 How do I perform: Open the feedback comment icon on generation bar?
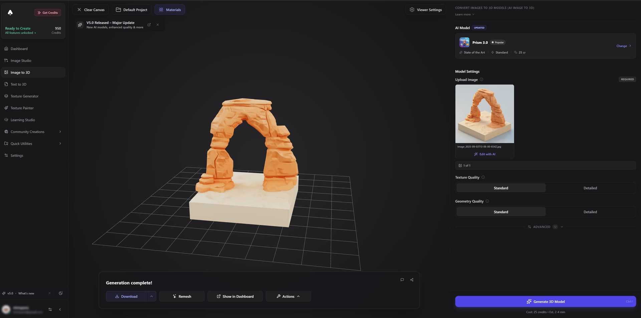pos(402,280)
